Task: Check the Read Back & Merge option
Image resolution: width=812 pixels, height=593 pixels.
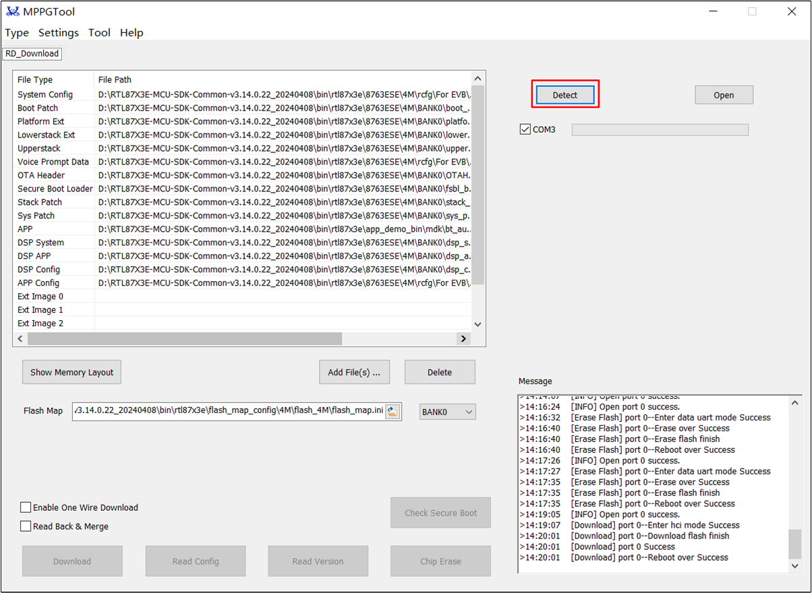Action: click(x=26, y=526)
